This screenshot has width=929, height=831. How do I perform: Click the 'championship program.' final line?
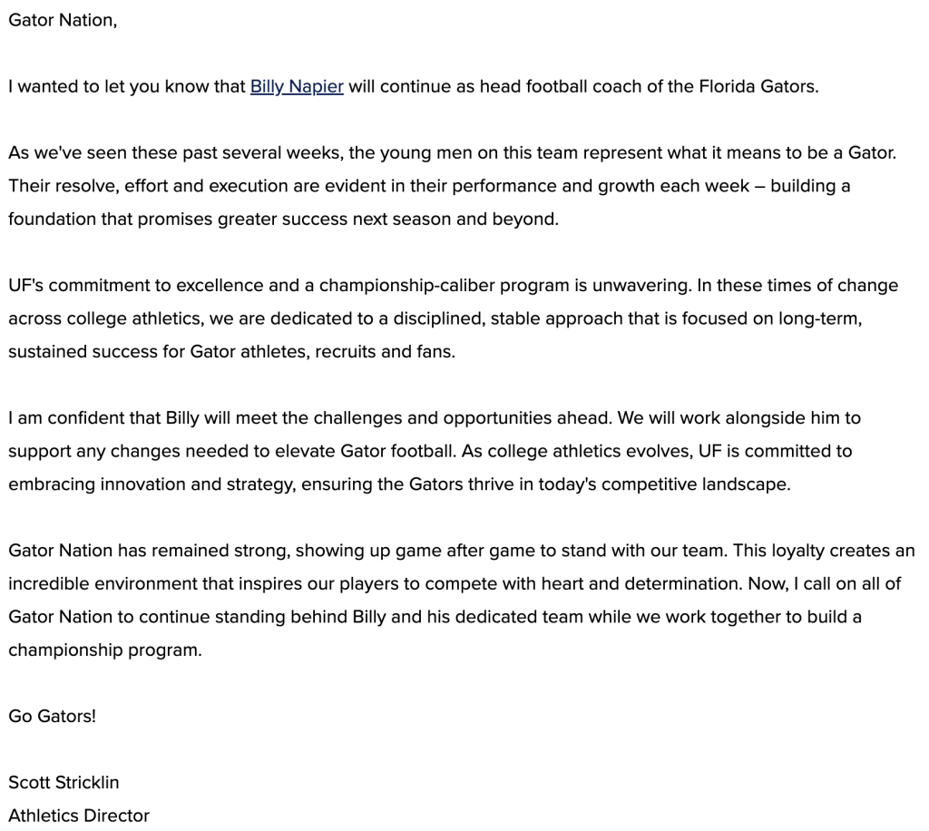click(105, 650)
